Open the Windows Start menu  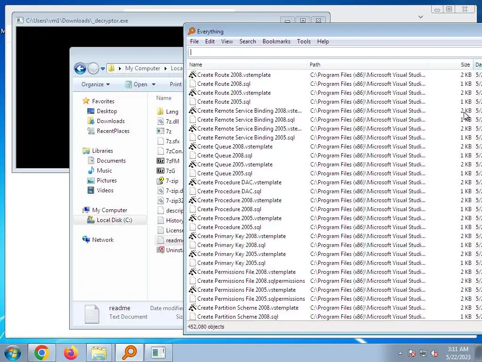[13, 353]
